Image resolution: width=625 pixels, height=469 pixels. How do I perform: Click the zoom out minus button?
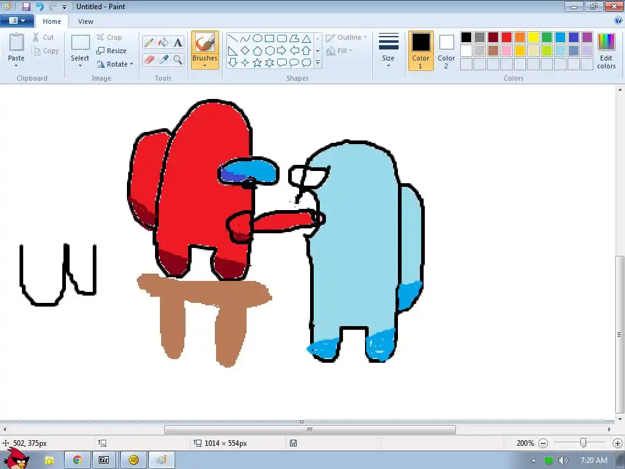point(543,443)
